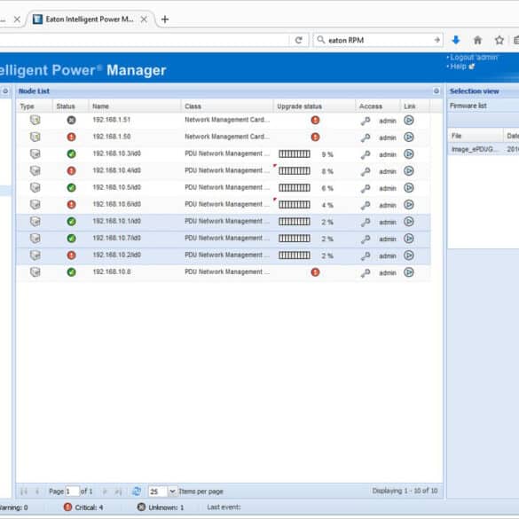Open link icon for 192.168.10.6/id0
The width and height of the screenshot is (519, 519).
click(409, 205)
